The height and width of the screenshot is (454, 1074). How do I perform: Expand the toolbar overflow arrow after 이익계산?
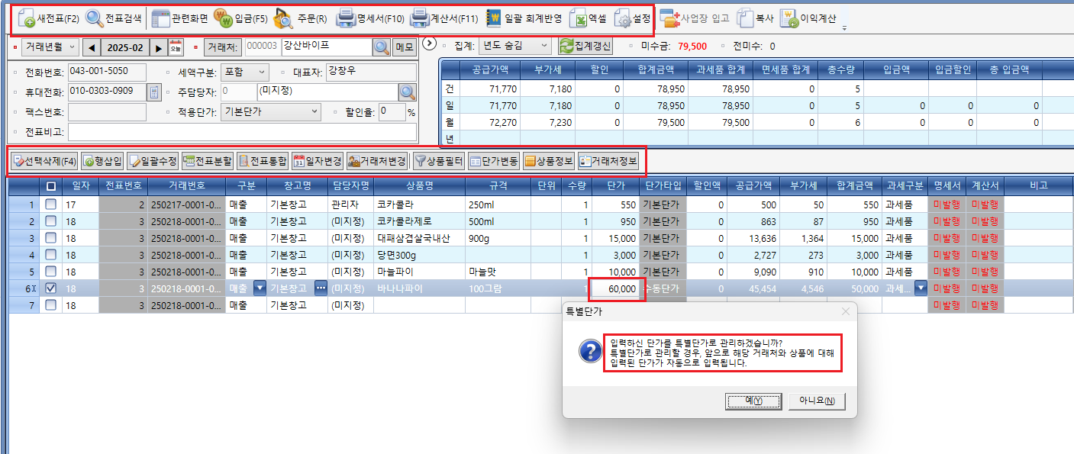[844, 27]
